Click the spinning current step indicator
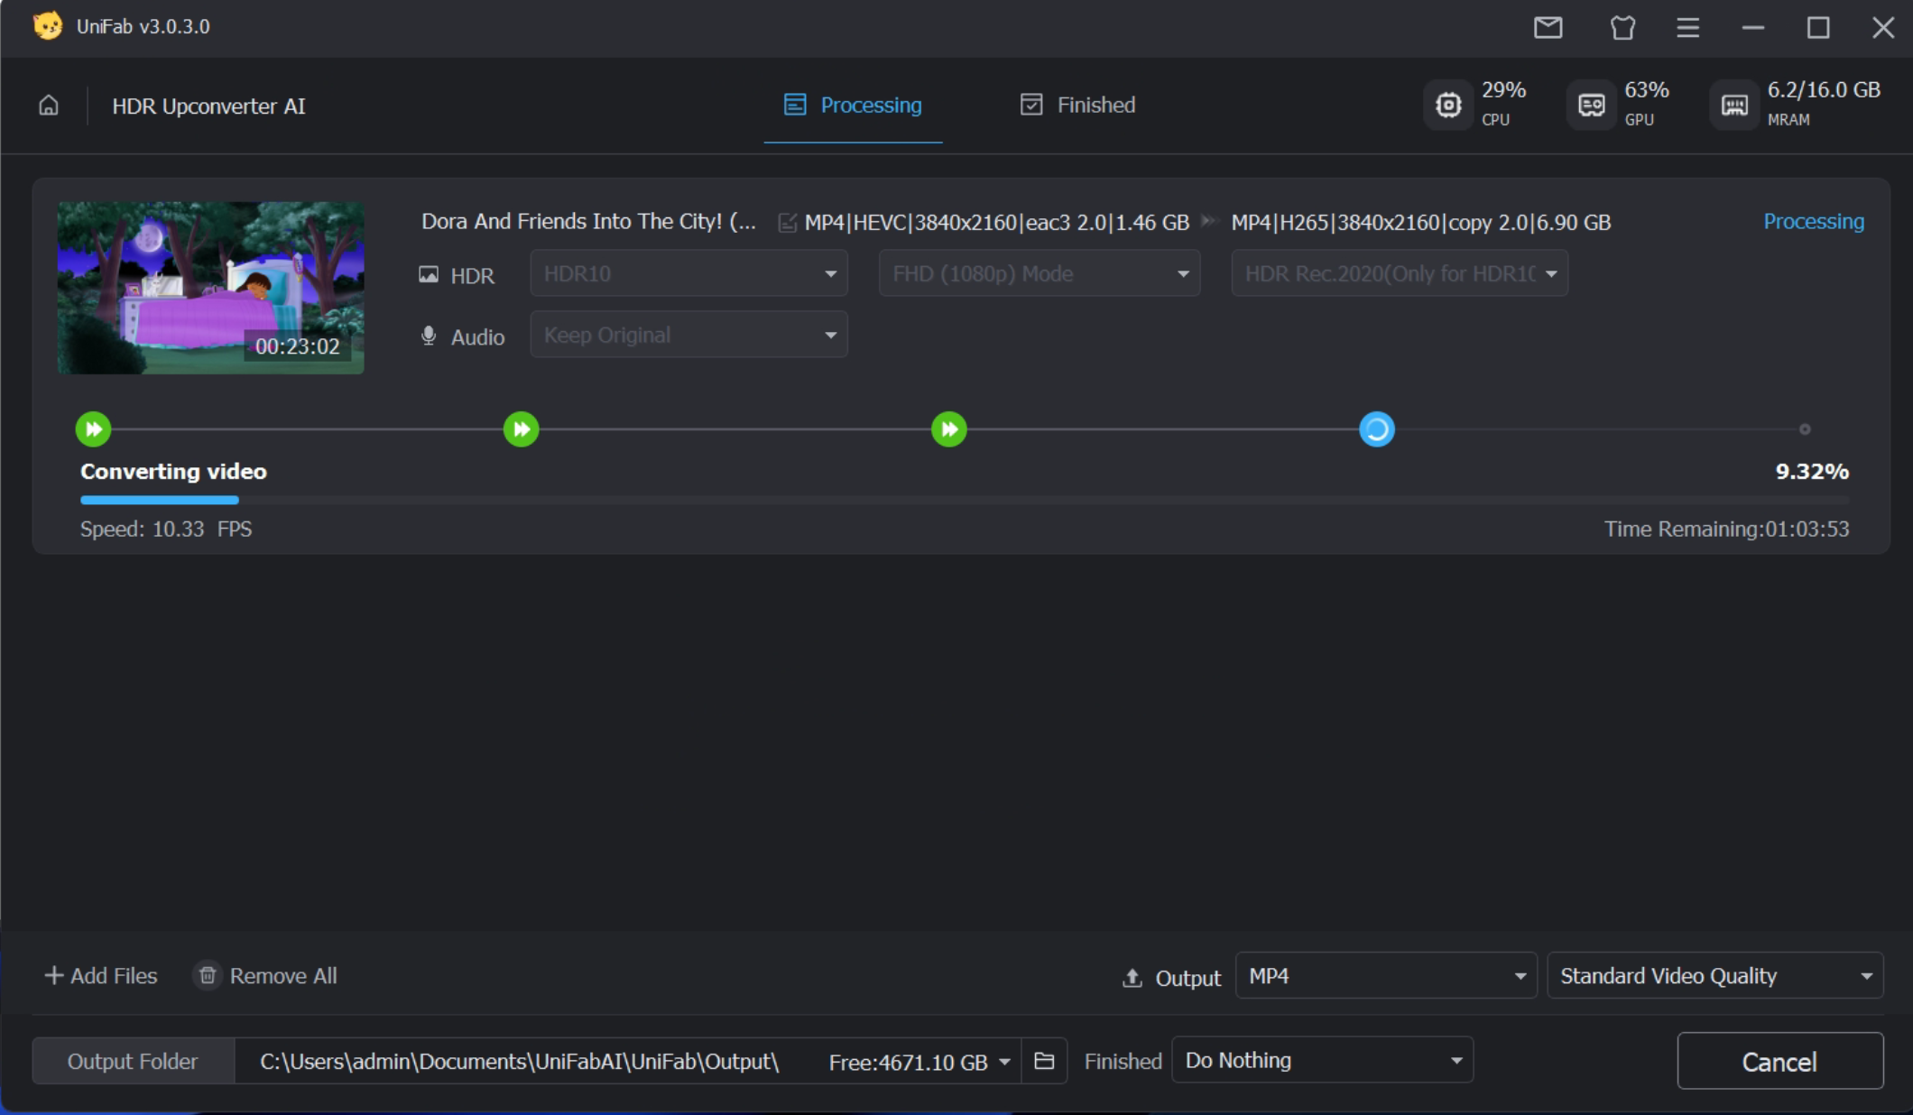This screenshot has height=1115, width=1913. (1376, 429)
